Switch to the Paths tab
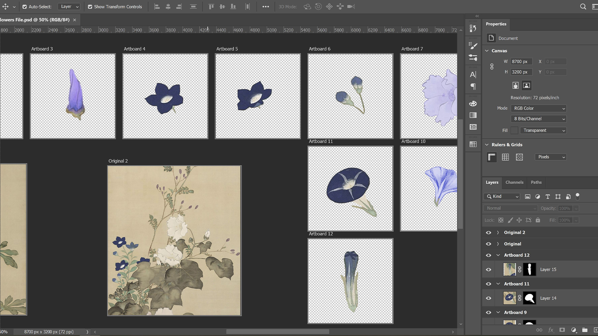 click(536, 182)
